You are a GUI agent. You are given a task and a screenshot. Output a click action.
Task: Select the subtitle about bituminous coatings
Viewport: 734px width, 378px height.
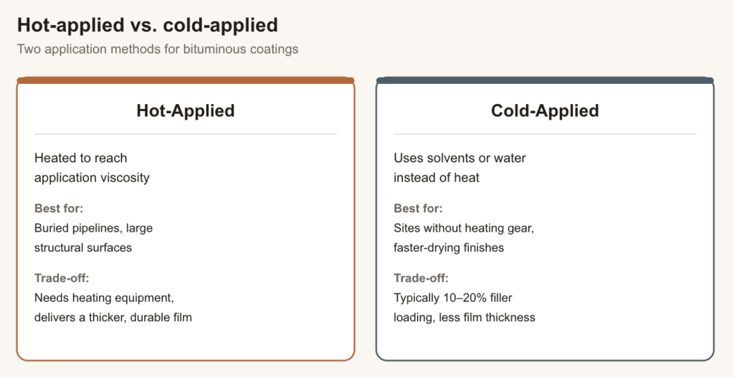(158, 49)
